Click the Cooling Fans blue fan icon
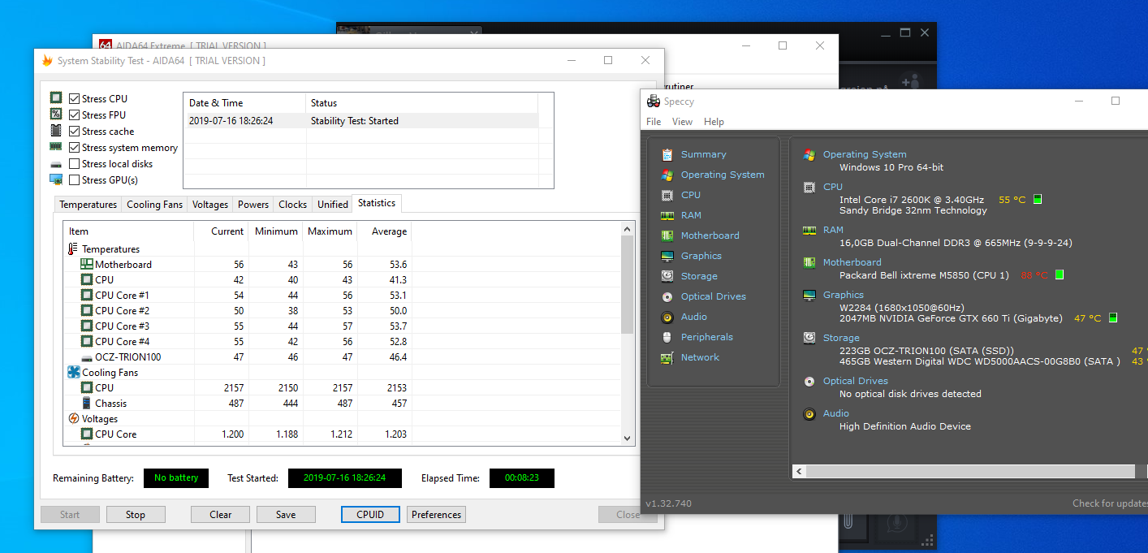 (73, 373)
